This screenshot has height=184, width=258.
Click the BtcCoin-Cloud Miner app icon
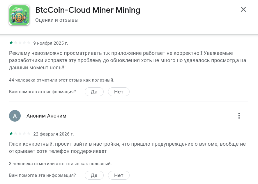tap(19, 15)
